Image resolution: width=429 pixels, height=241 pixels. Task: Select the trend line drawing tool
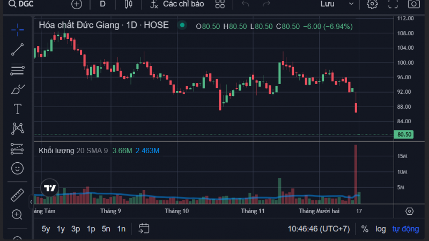17,49
